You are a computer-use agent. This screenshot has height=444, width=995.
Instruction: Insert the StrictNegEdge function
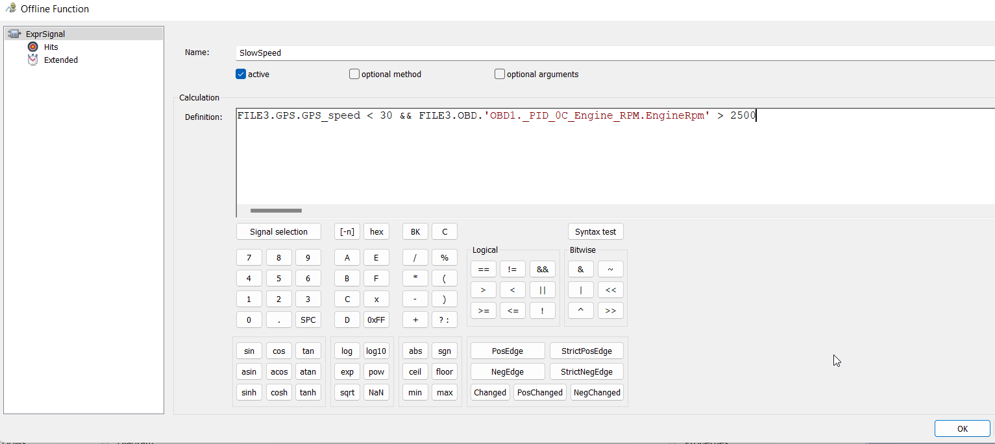587,371
